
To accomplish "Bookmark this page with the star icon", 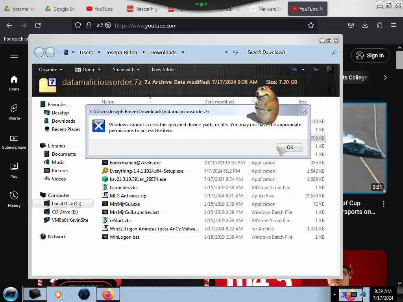I will (311, 25).
